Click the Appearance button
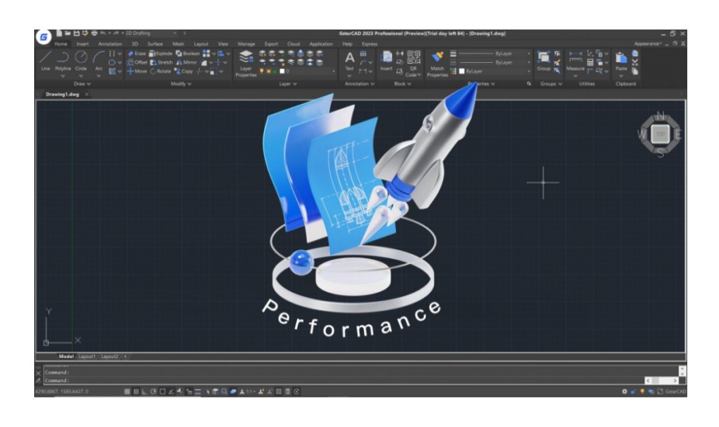This screenshot has width=719, height=427. click(x=648, y=44)
